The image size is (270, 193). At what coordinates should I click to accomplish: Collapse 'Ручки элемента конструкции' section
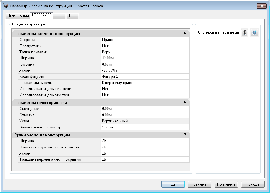pos(185,135)
